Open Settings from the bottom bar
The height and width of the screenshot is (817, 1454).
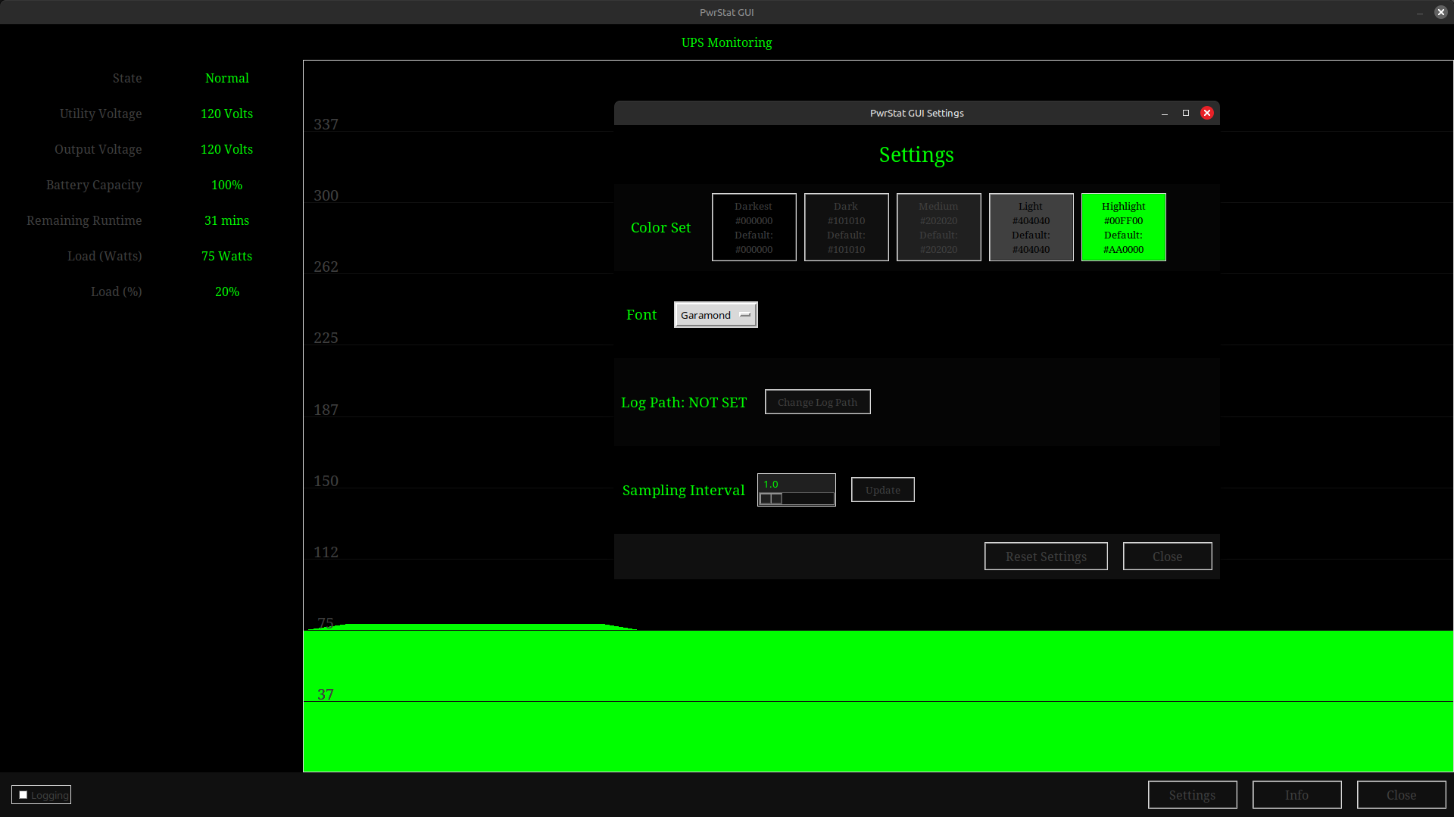click(x=1192, y=795)
